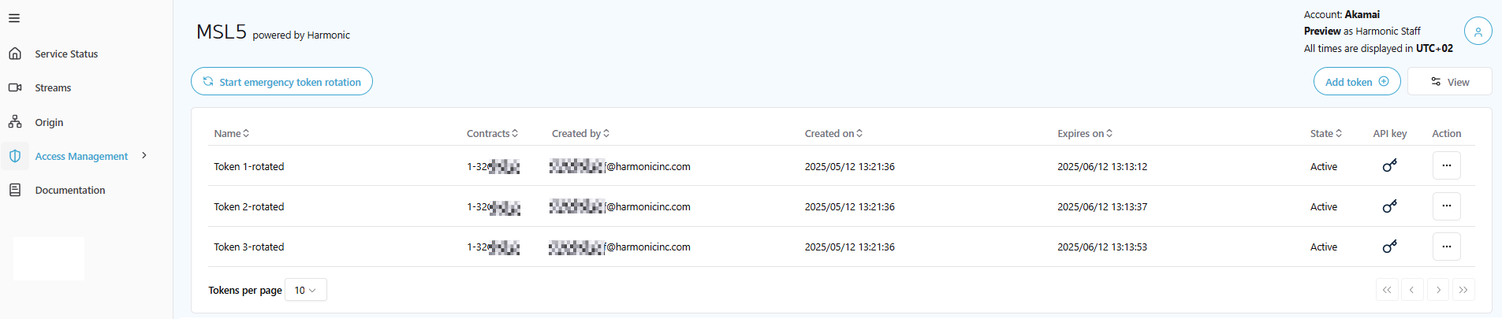
Task: Click the API key icon for Token 3-rotated
Action: pos(1389,247)
